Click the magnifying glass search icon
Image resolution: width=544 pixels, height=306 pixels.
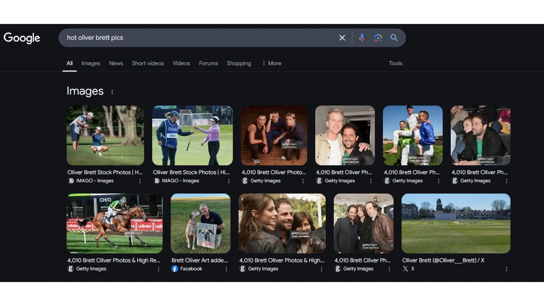[x=394, y=38]
